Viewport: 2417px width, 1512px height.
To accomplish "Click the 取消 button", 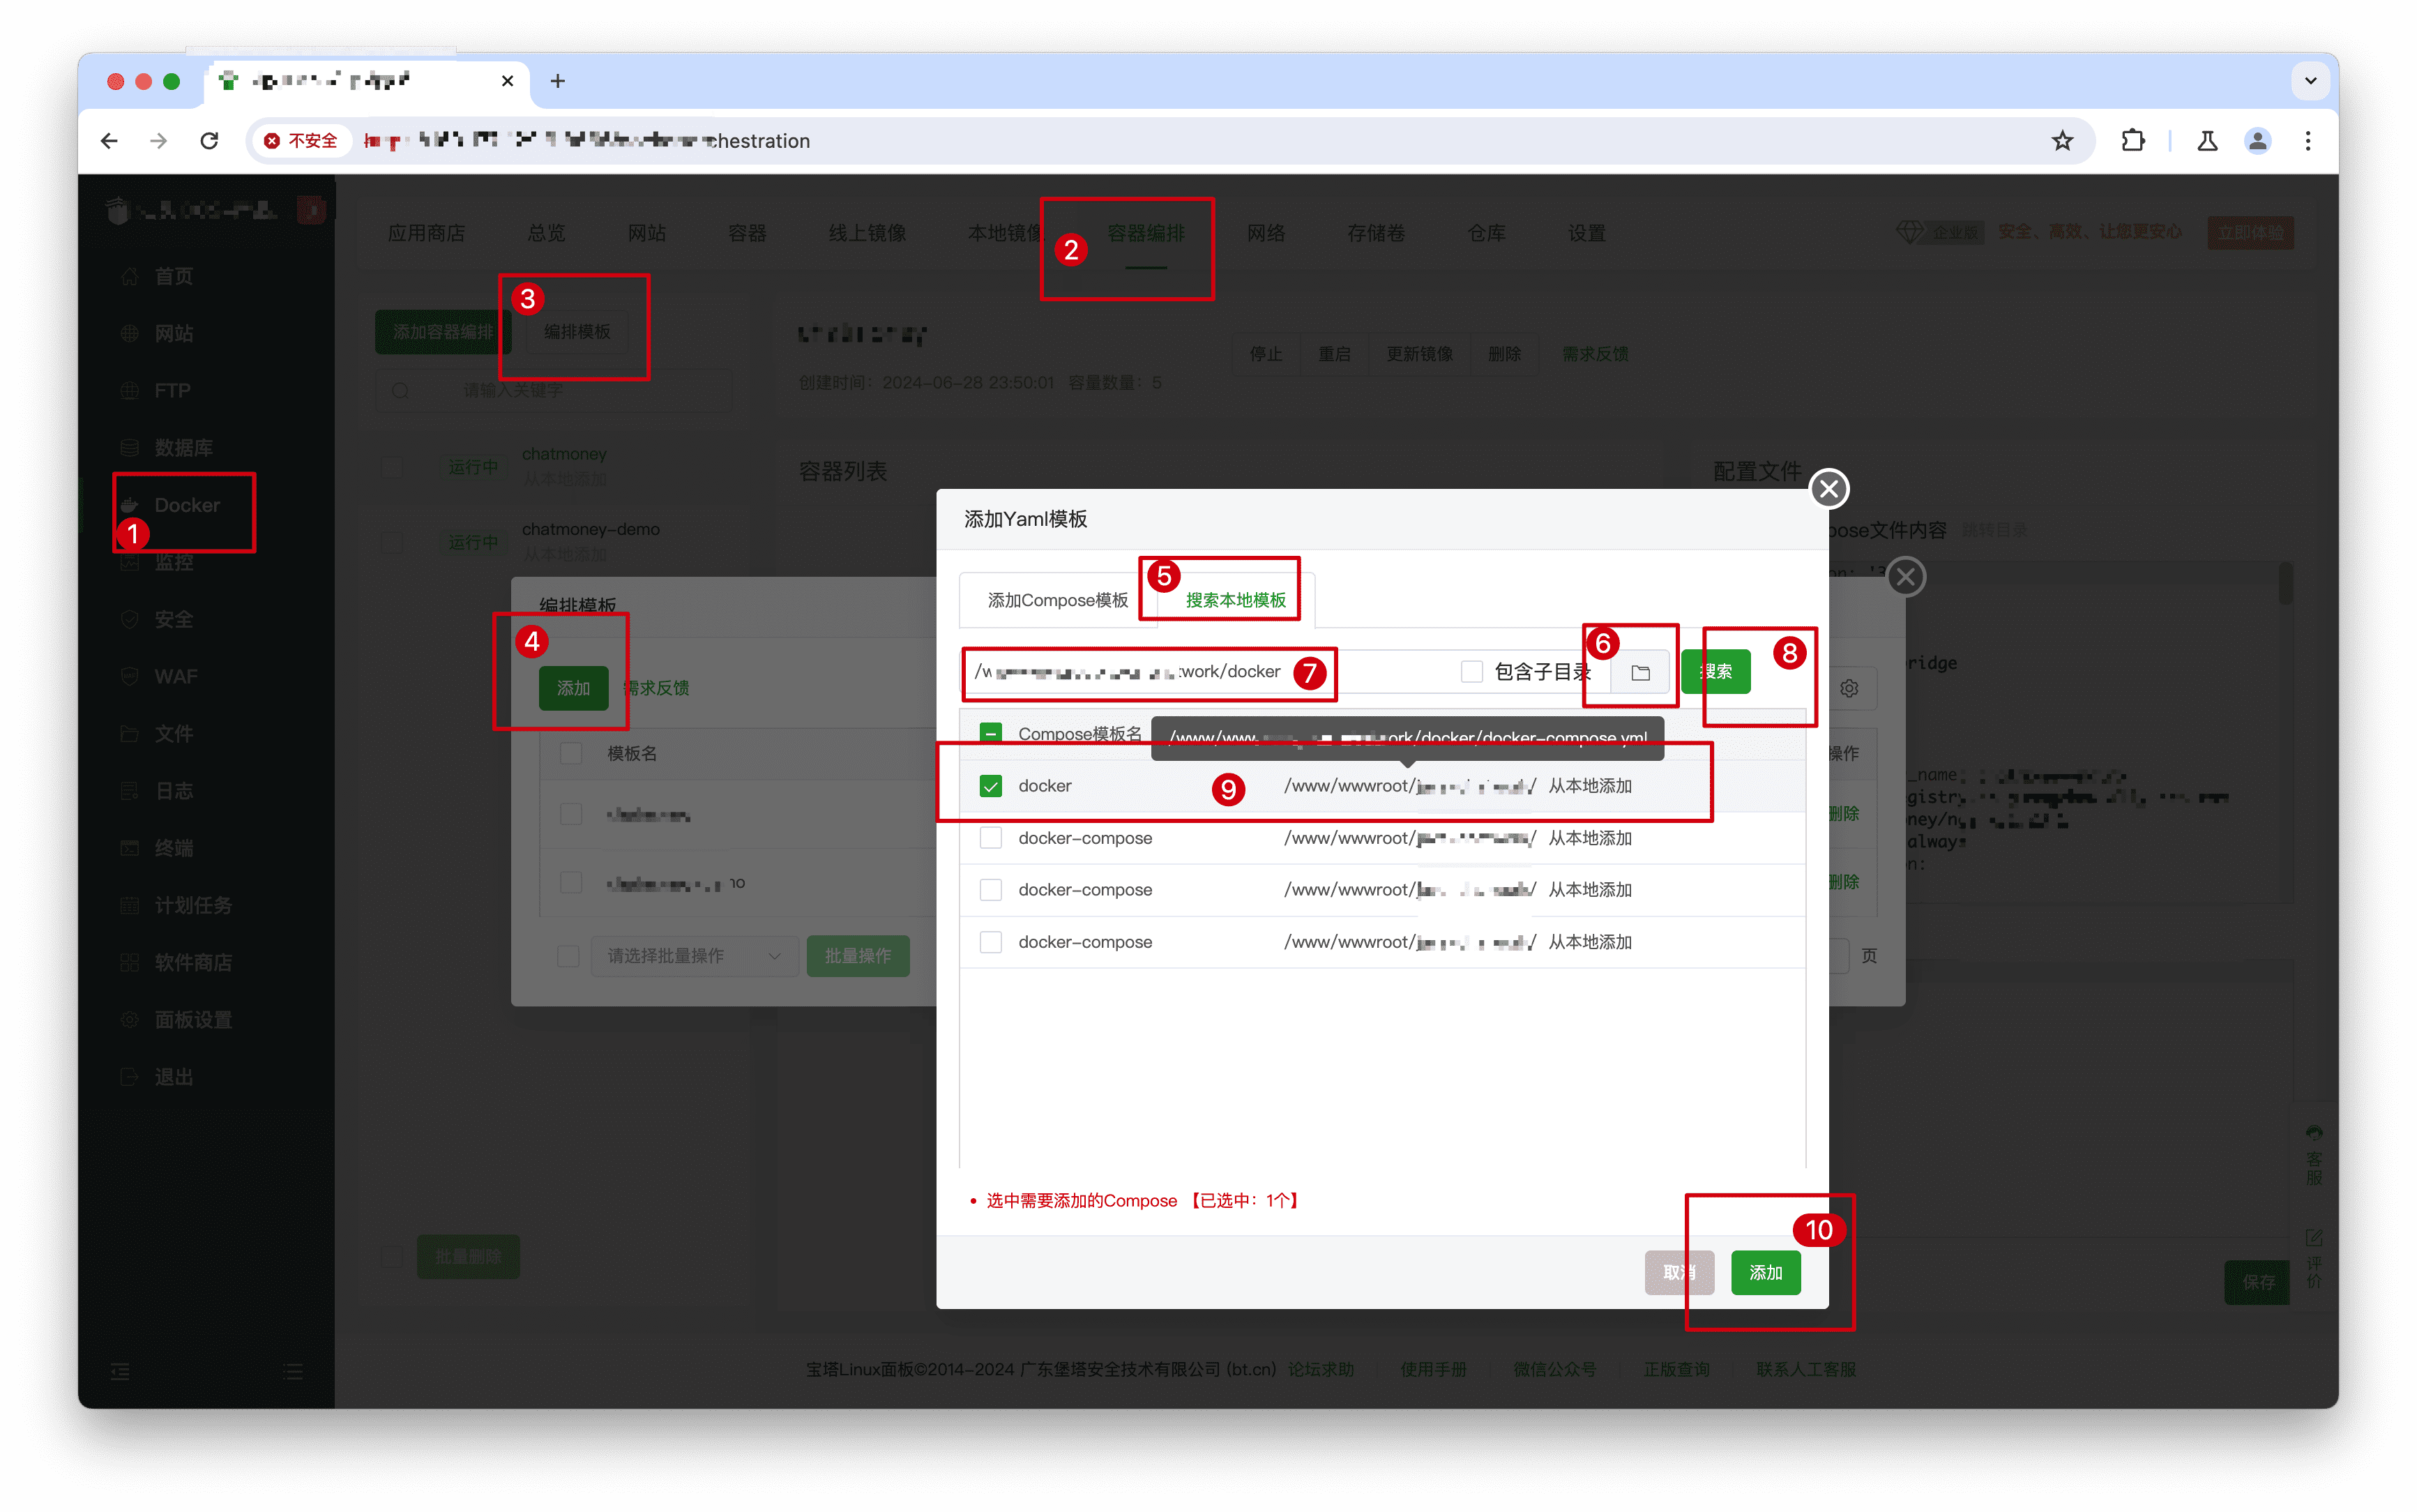I will coord(1679,1273).
